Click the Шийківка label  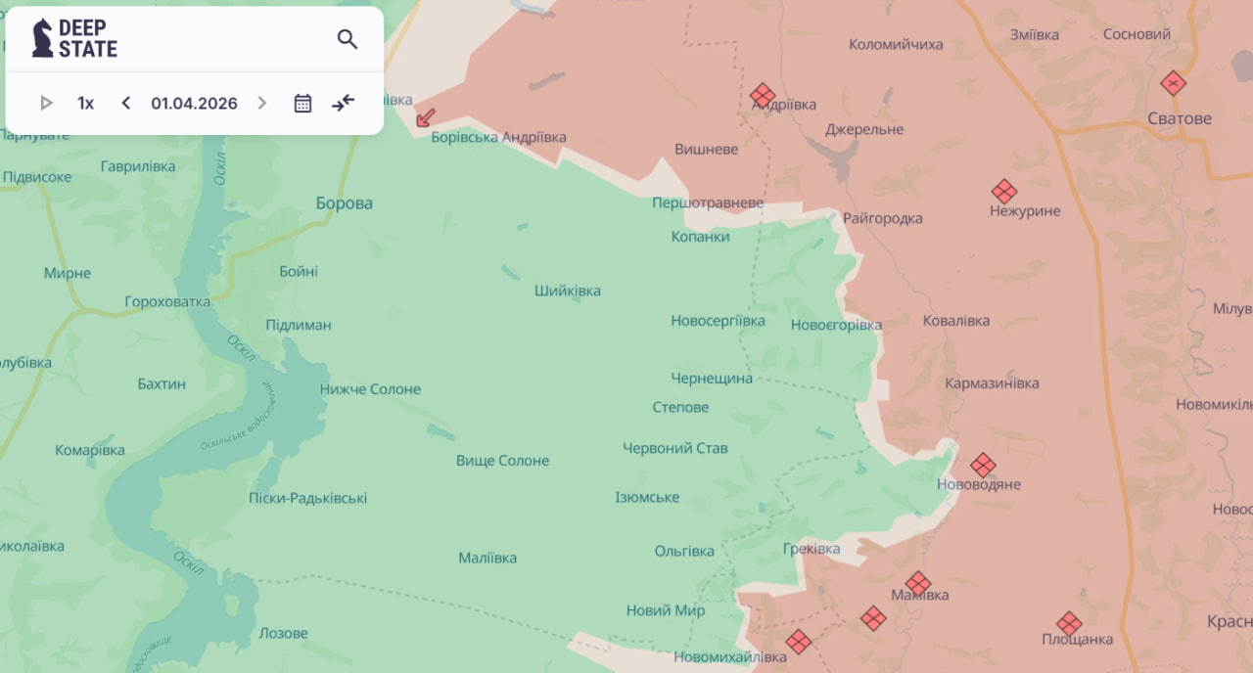tap(568, 291)
